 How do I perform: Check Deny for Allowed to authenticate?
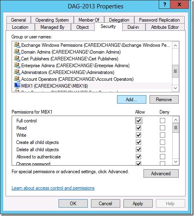tap(162, 157)
